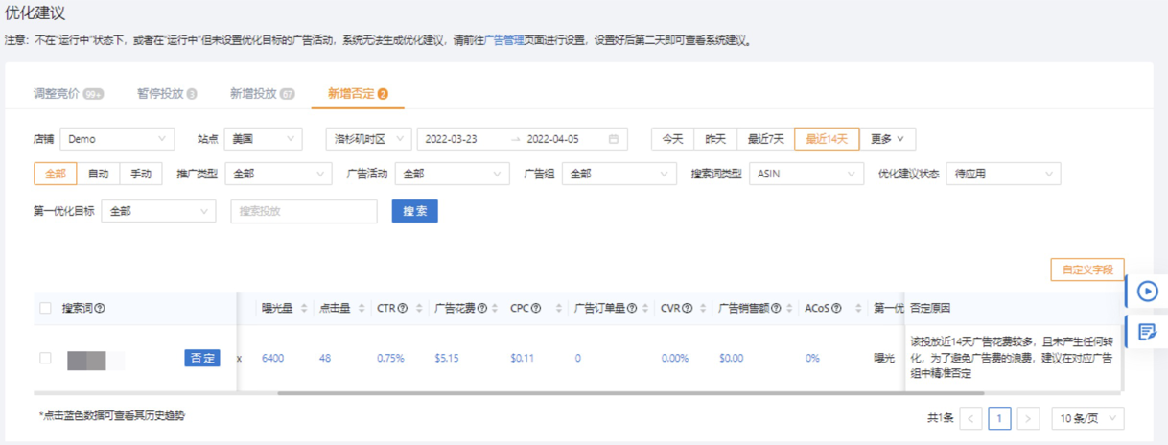Show help tooltip for 搜索词 column
The width and height of the screenshot is (1168, 445).
pos(100,309)
